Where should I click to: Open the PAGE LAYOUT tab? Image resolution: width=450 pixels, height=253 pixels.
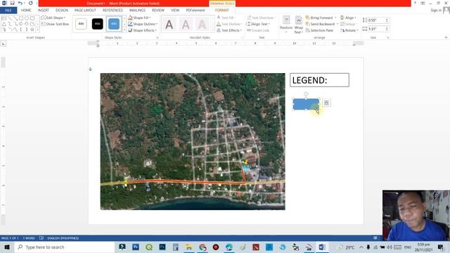85,11
